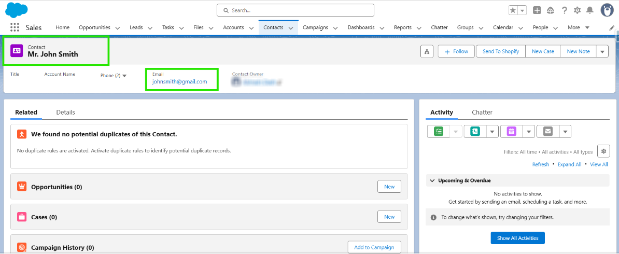Expand the Accounts tab chevron
The height and width of the screenshot is (254, 619).
[251, 28]
